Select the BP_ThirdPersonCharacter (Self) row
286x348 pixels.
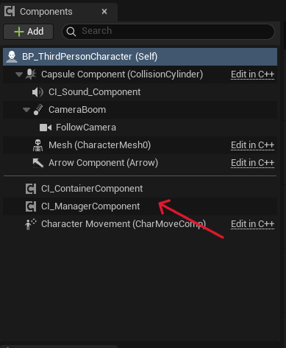point(140,57)
